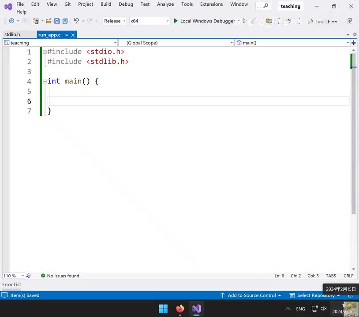Open the Extensions menu
Image resolution: width=359 pixels, height=317 pixels.
click(211, 4)
